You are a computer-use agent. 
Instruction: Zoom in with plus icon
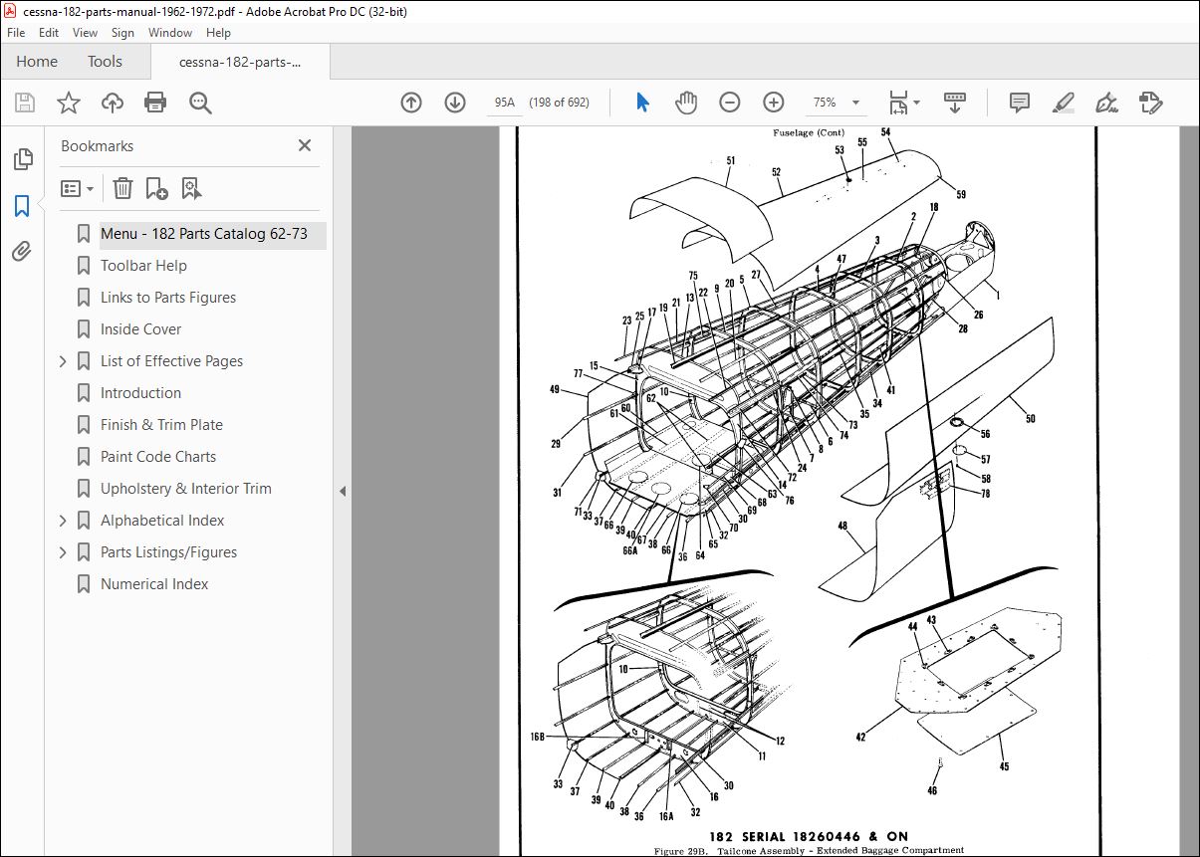pyautogui.click(x=774, y=103)
